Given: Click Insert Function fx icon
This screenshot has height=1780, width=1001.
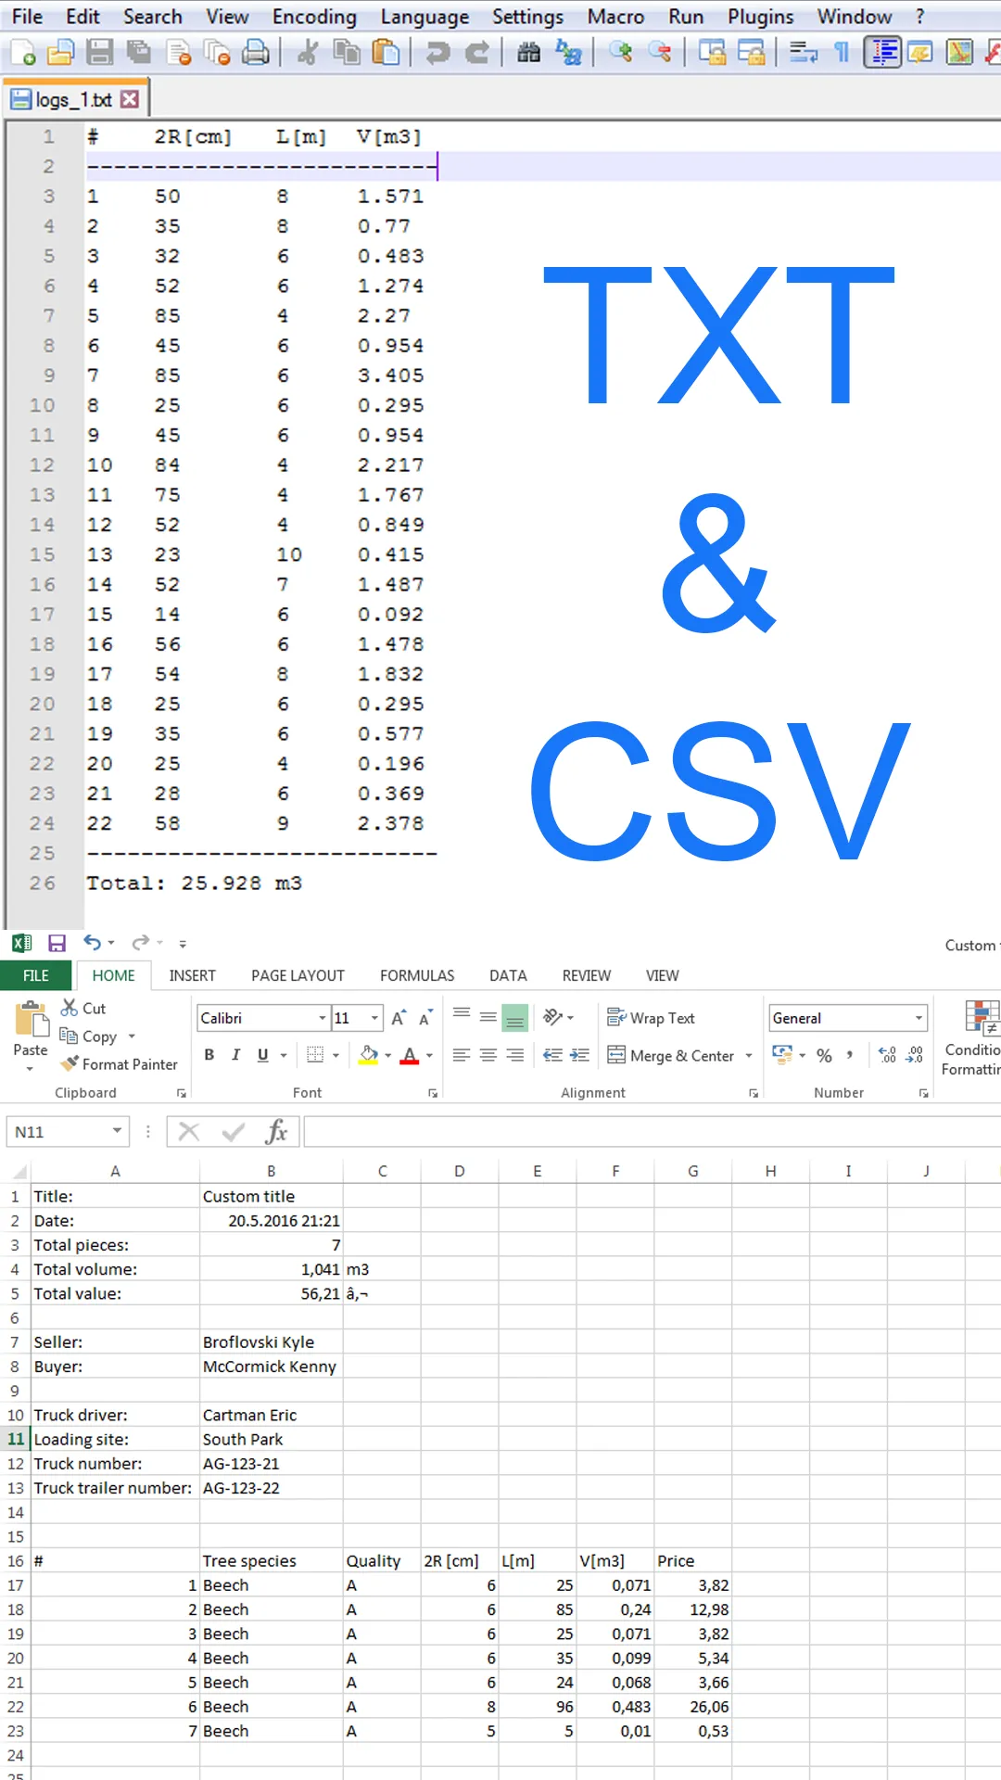Looking at the screenshot, I should [x=276, y=1132].
